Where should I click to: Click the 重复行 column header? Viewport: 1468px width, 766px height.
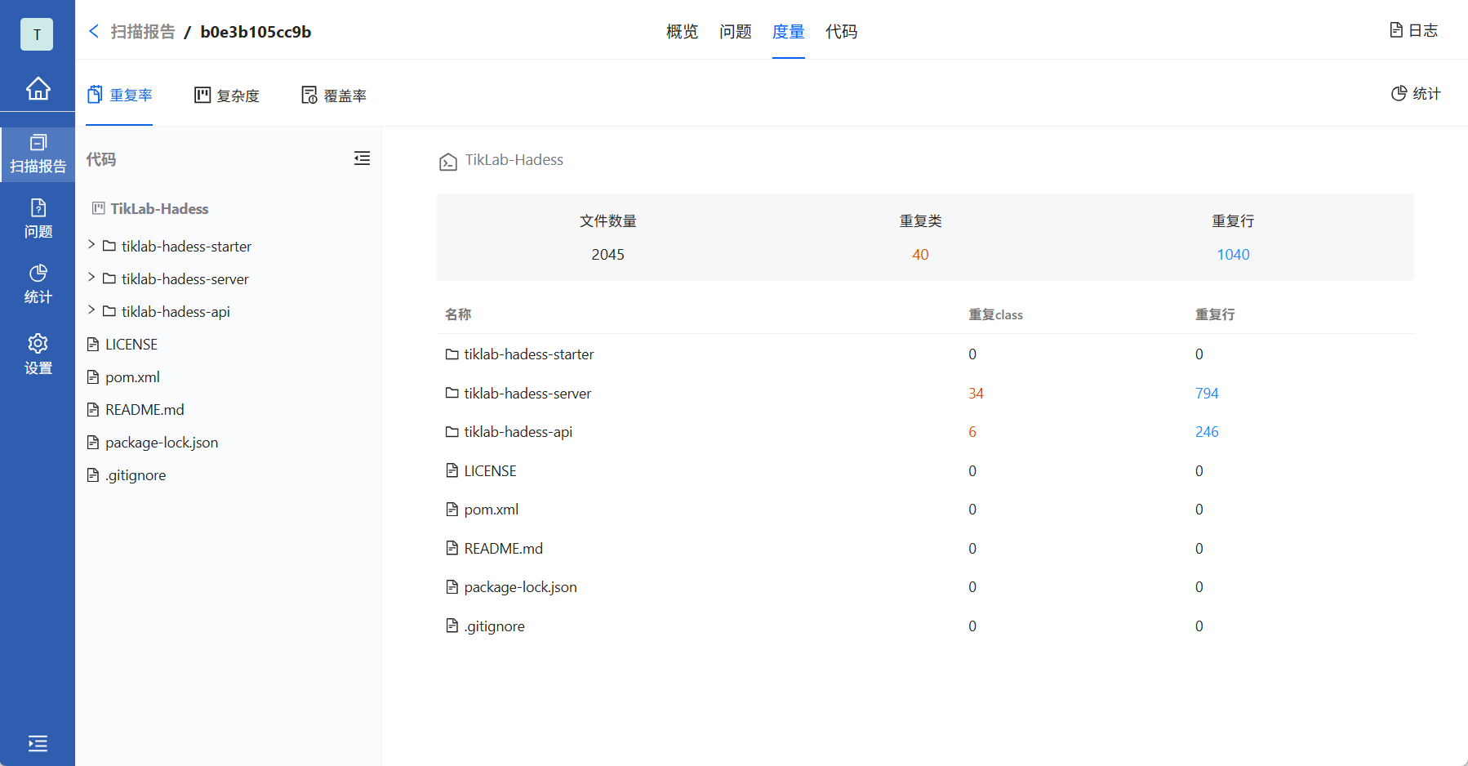(x=1215, y=314)
